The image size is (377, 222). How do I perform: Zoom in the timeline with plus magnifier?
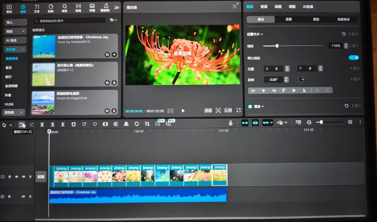pos(350,122)
